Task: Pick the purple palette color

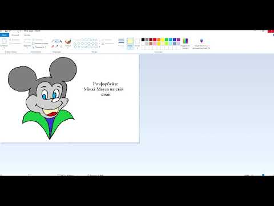Action: pyautogui.click(x=179, y=39)
